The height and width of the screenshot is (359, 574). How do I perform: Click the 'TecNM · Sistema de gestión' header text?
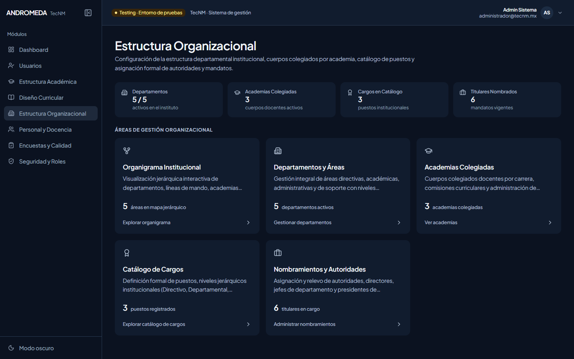click(220, 13)
